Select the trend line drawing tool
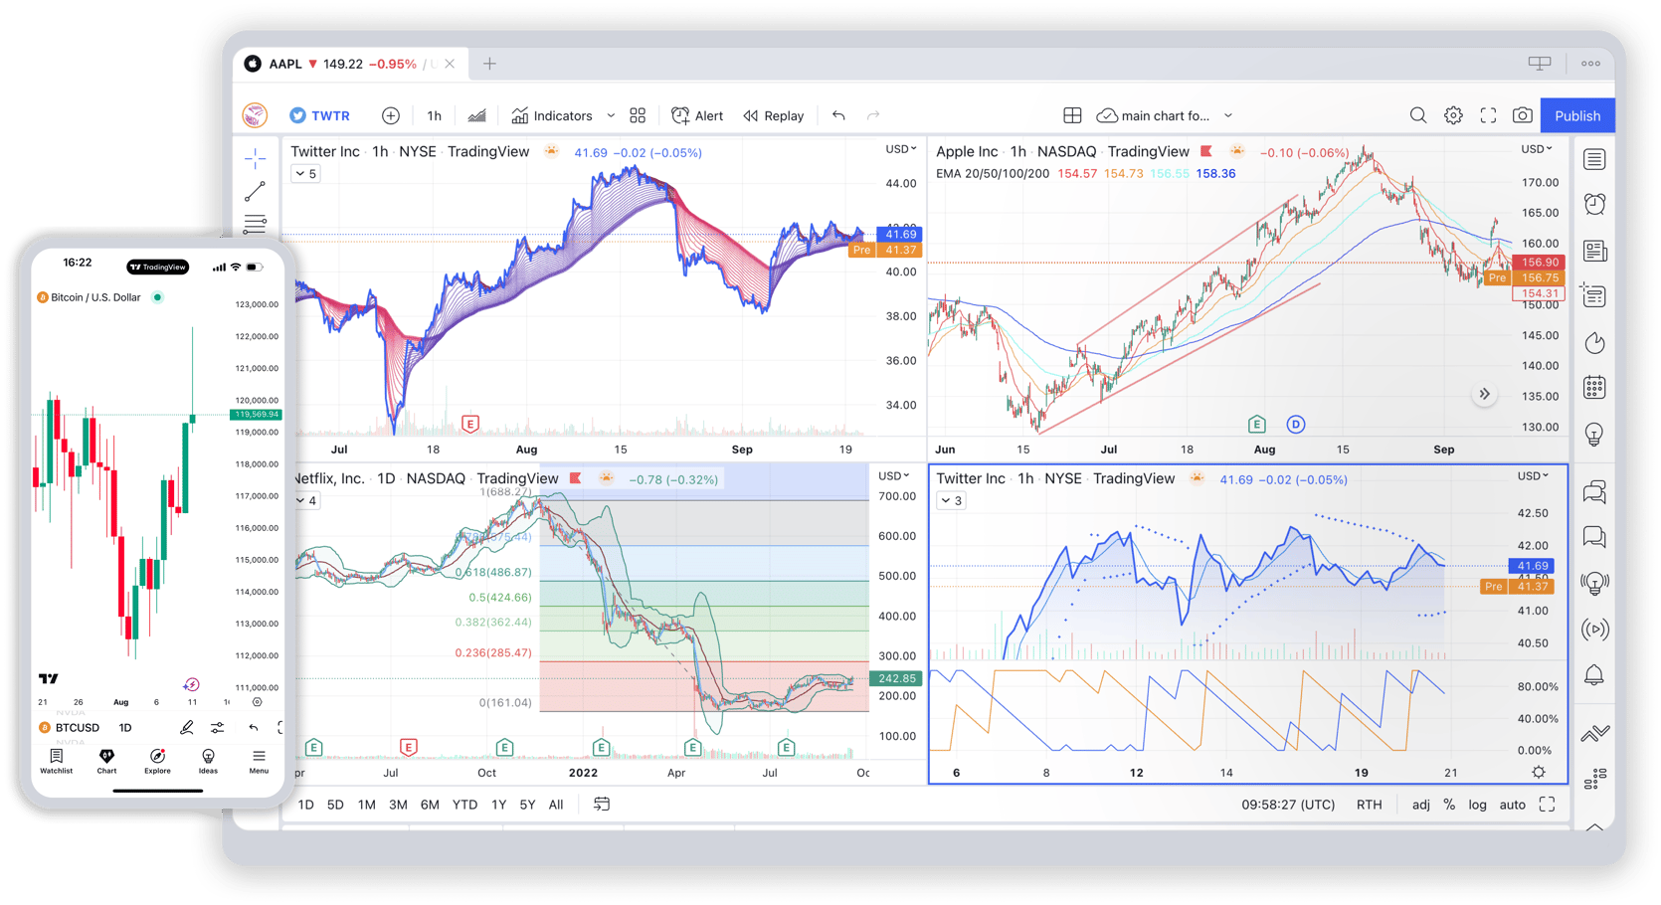The width and height of the screenshot is (1661, 905). 256,191
